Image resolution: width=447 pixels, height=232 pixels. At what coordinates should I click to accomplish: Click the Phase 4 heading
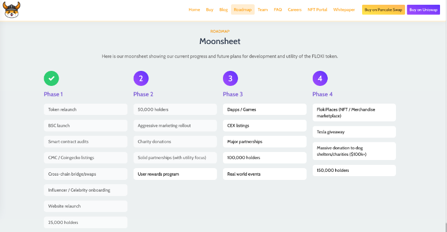tap(322, 95)
